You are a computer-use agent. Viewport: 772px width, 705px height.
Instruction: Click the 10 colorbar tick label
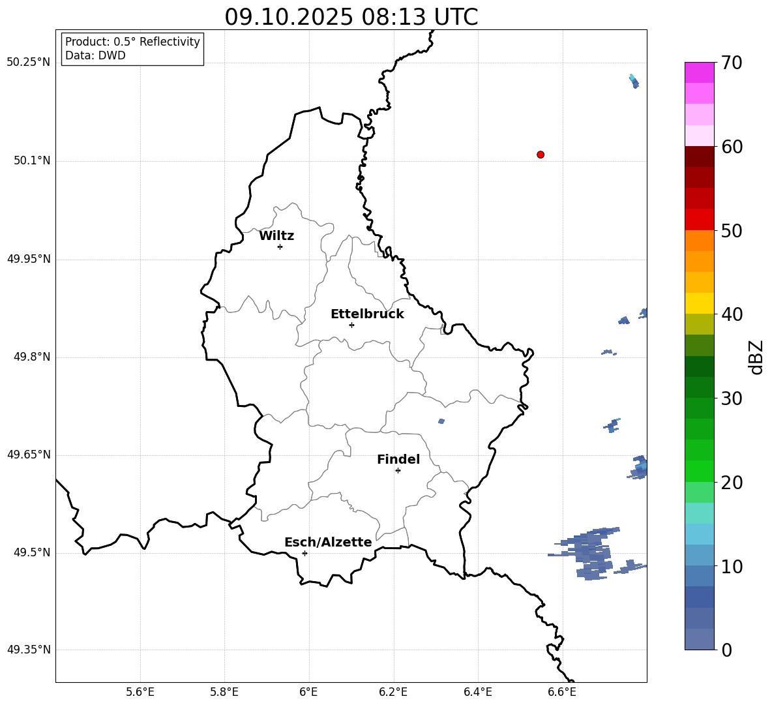tap(731, 566)
